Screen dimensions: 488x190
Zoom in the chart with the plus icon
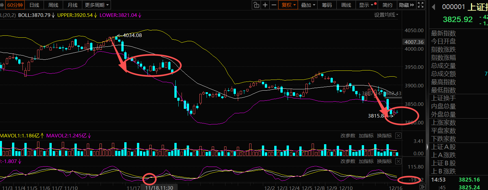265,5
